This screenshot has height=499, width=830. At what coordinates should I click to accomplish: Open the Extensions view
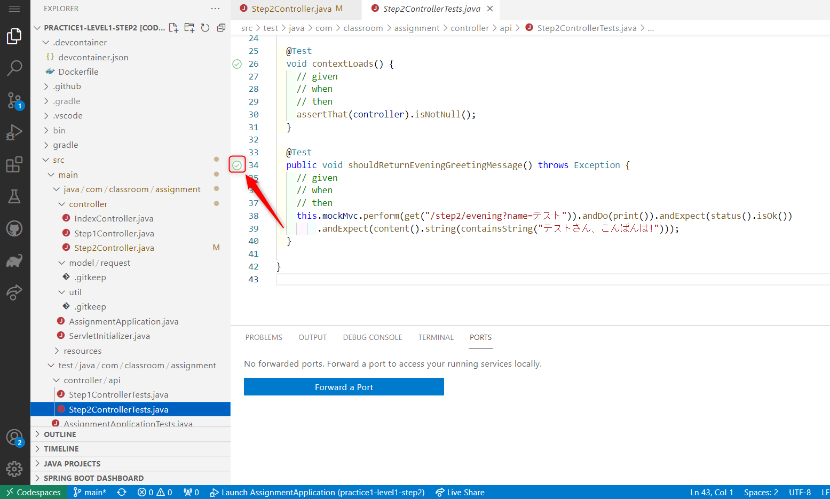(14, 164)
